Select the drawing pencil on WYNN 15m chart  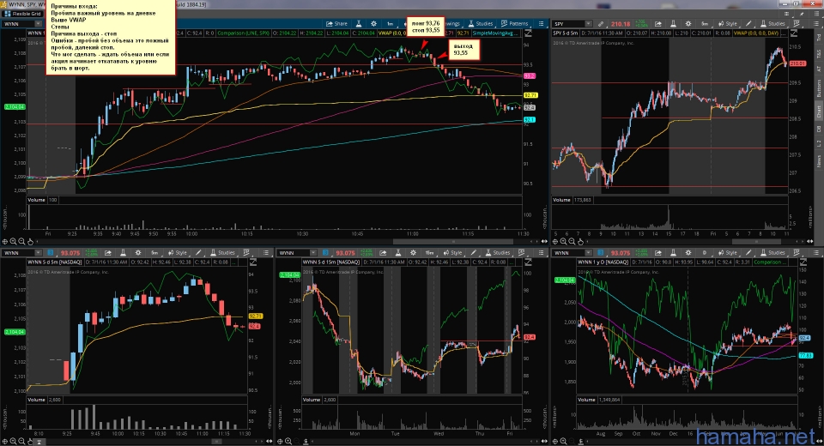pos(474,253)
